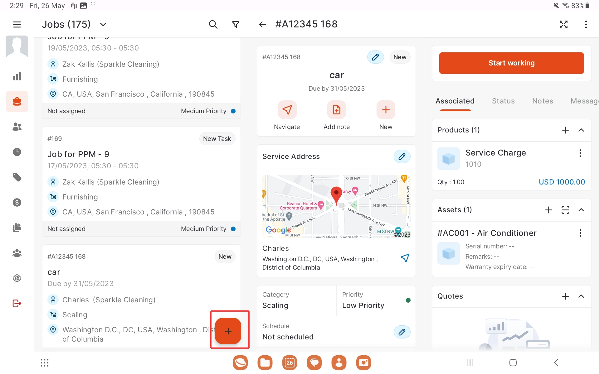This screenshot has width=599, height=374.
Task: Switch to the Status tab
Action: pyautogui.click(x=503, y=101)
